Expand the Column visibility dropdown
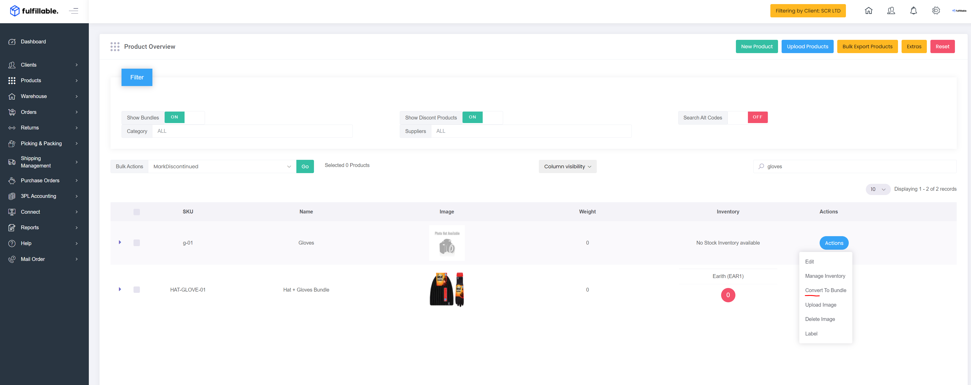The height and width of the screenshot is (385, 971). pyautogui.click(x=567, y=166)
